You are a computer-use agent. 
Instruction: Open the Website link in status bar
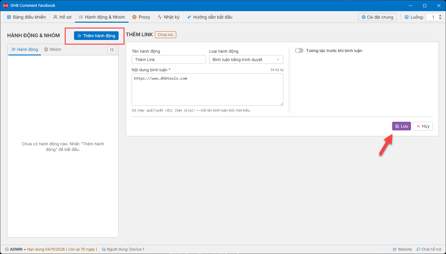pyautogui.click(x=402, y=249)
